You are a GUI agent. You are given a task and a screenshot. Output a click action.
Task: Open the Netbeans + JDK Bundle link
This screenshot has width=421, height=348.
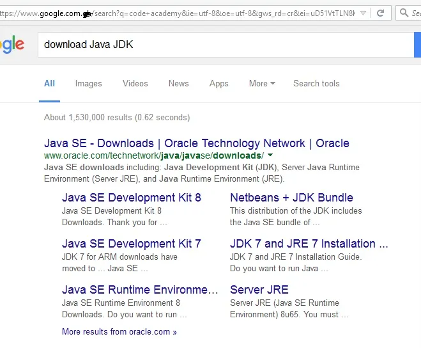click(x=291, y=198)
